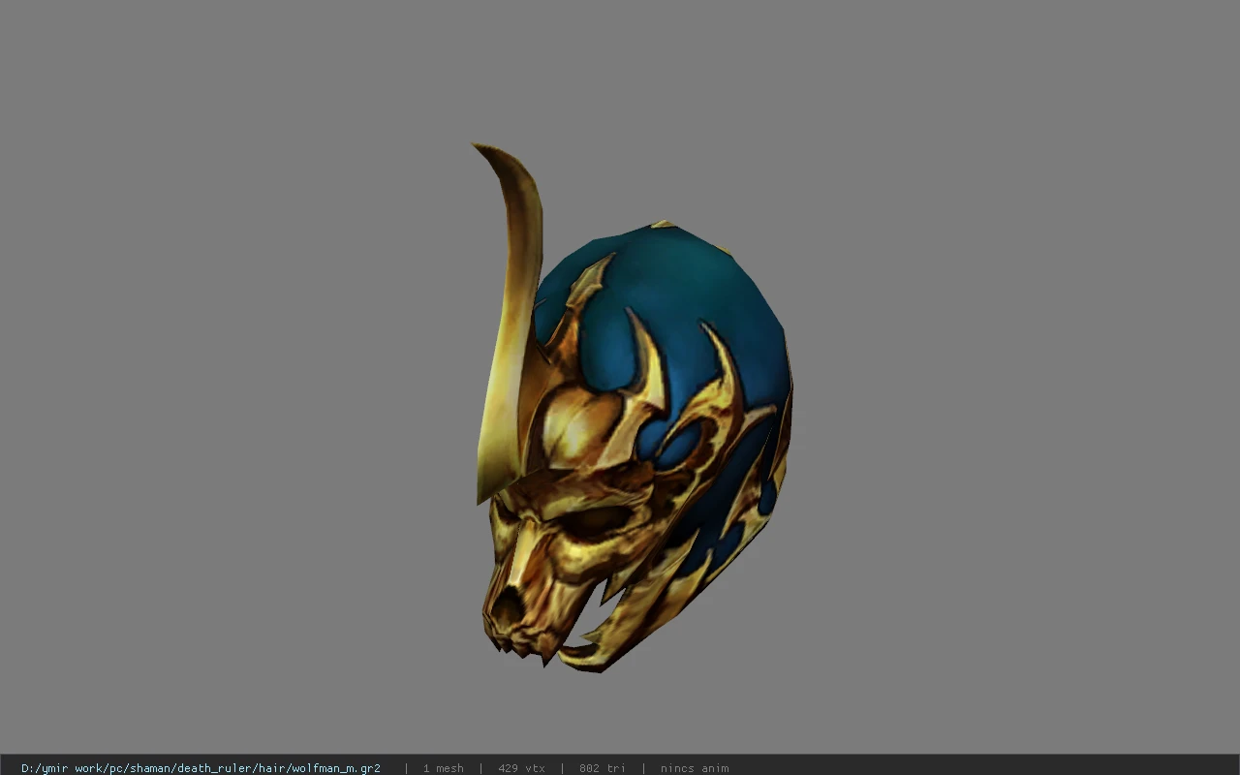Click the golden wolf helmet 3D model
Viewport: 1240px width, 775px height.
[x=634, y=407]
